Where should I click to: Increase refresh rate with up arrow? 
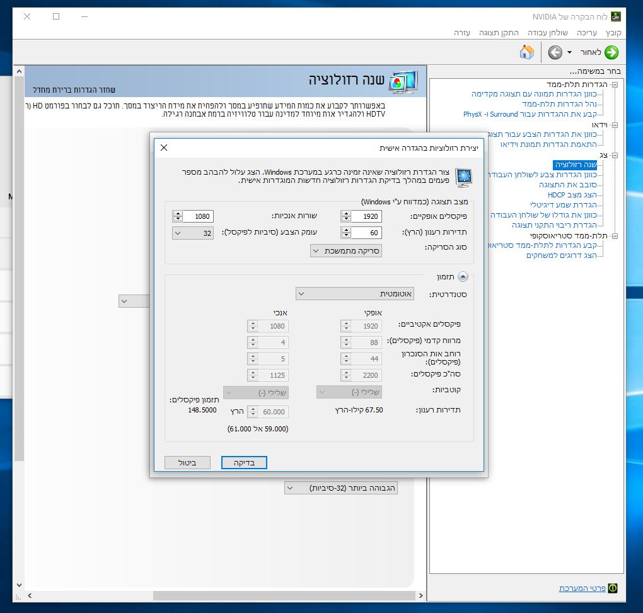347,230
